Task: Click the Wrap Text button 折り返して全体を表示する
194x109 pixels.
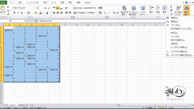Action: click(85, 8)
